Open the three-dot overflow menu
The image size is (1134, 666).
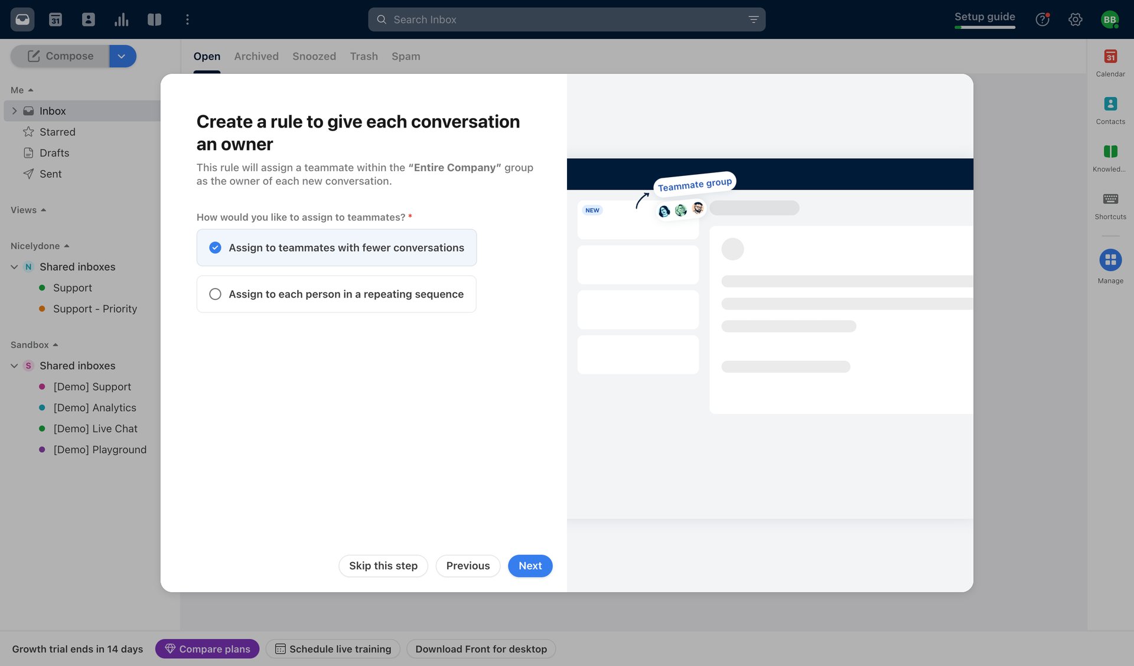point(187,19)
